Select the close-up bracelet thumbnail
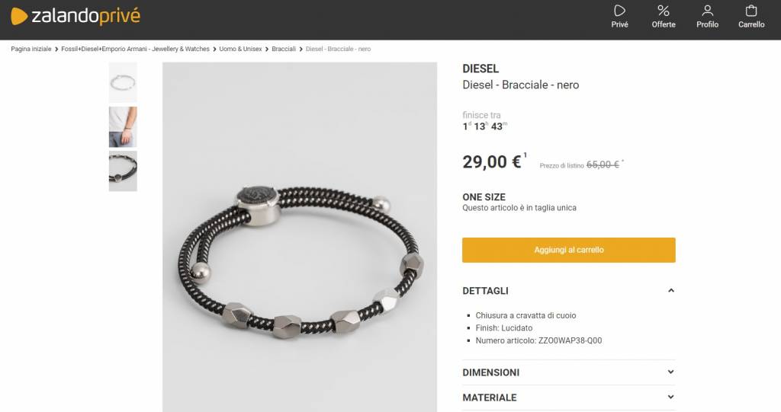Image resolution: width=781 pixels, height=412 pixels. (x=123, y=171)
